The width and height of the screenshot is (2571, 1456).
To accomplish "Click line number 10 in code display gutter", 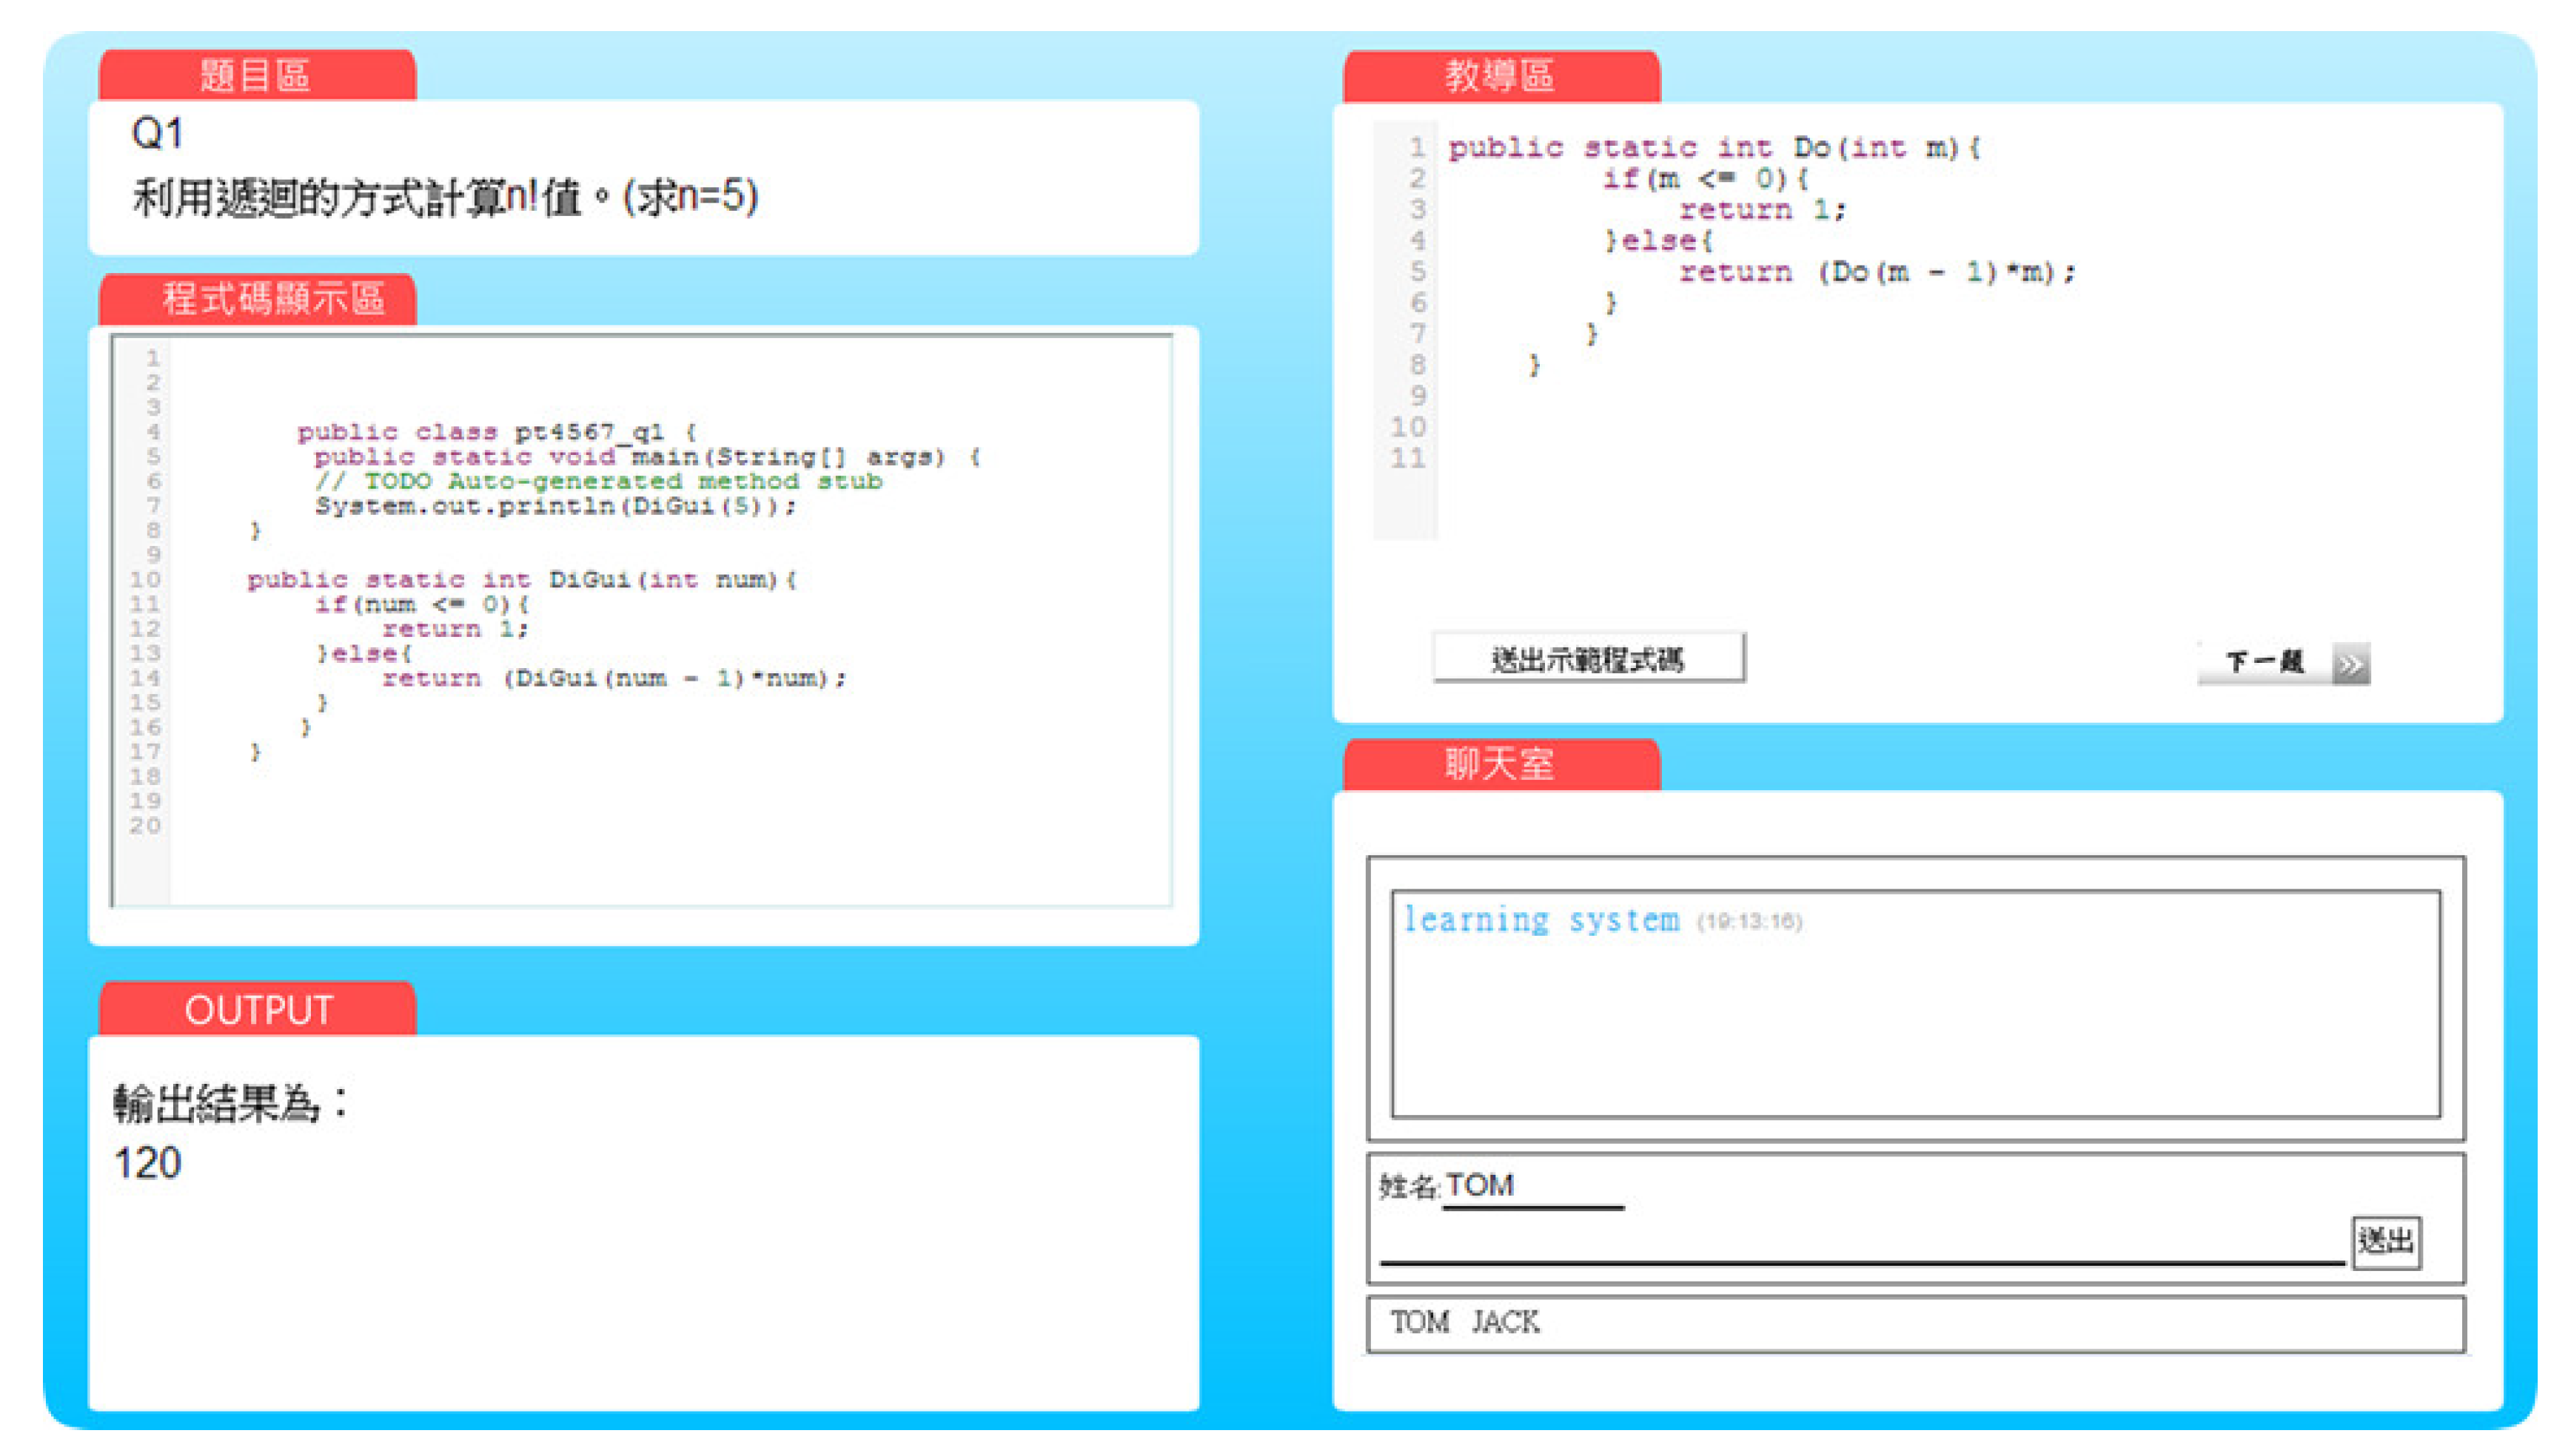I will (144, 580).
